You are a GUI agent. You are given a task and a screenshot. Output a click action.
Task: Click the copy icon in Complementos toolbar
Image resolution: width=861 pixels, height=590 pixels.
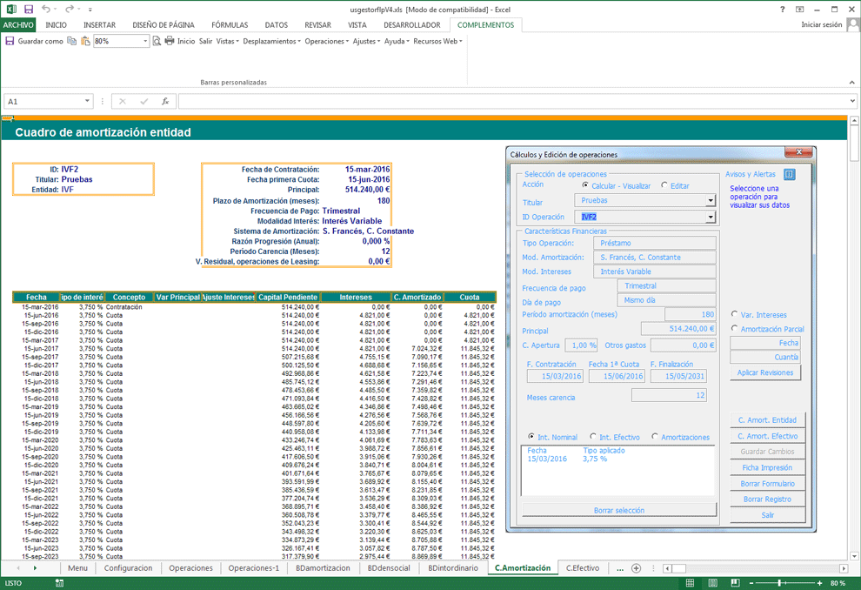pyautogui.click(x=71, y=41)
